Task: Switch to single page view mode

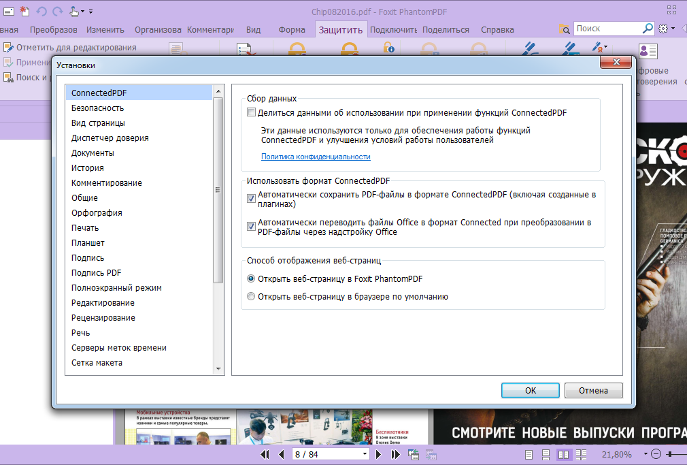Action: pyautogui.click(x=529, y=455)
